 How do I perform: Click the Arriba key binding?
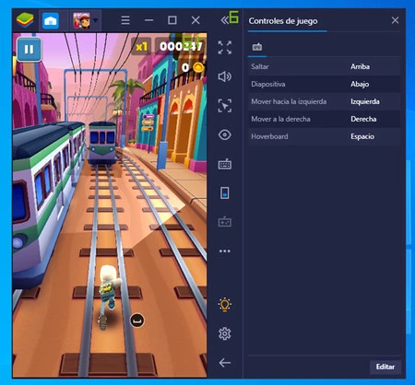[x=360, y=66]
